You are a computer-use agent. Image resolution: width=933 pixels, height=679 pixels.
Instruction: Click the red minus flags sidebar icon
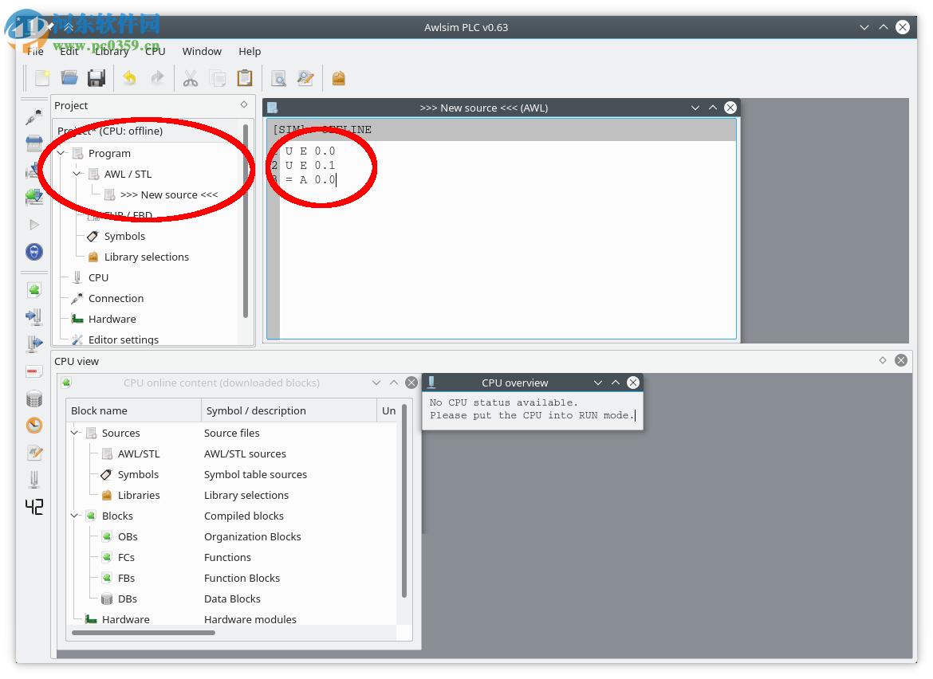[34, 371]
